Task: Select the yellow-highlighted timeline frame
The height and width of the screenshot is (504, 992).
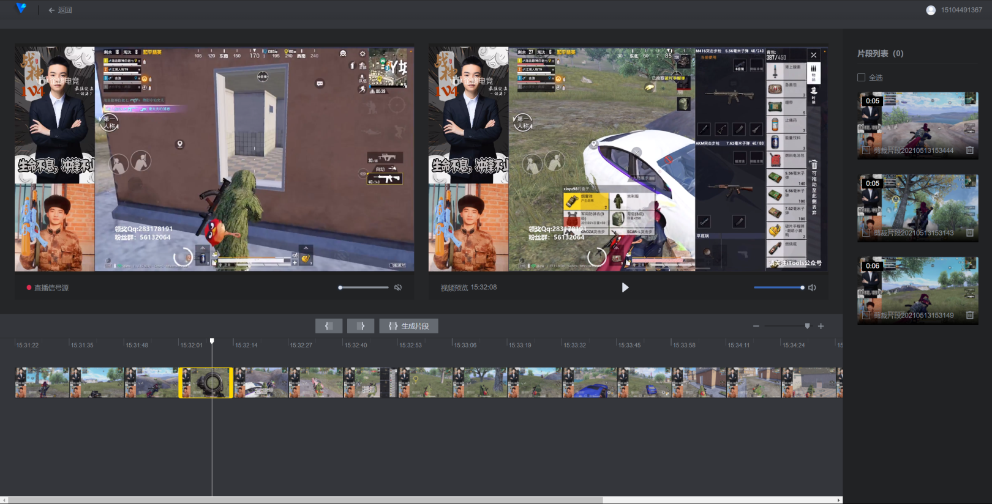Action: (206, 383)
